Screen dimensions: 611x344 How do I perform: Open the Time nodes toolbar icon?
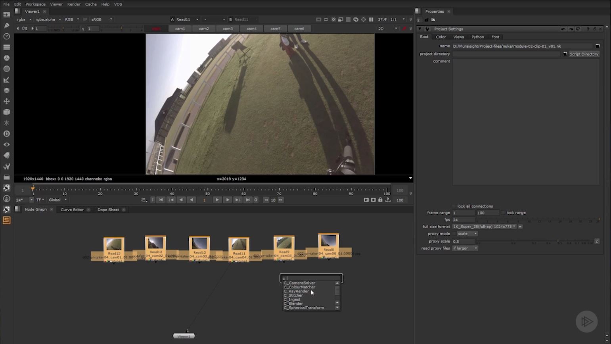click(6, 36)
